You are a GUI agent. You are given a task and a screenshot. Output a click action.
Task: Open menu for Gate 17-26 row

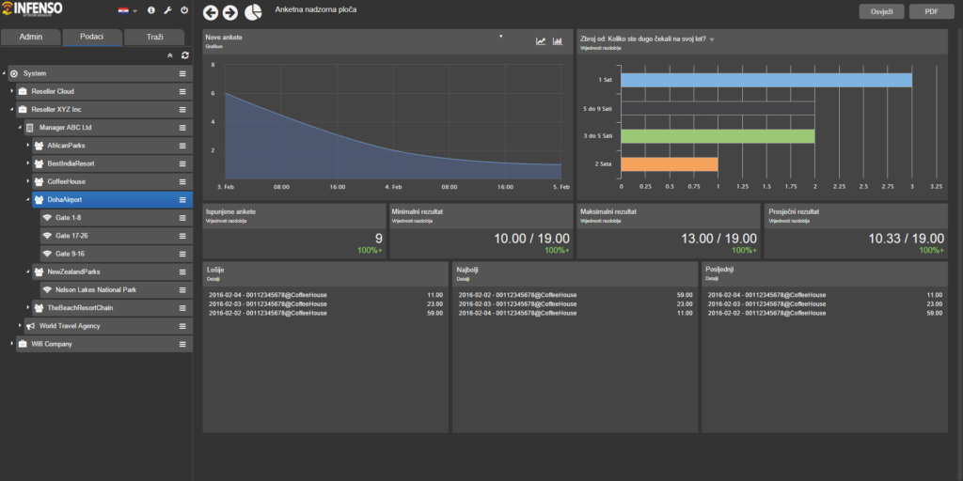click(182, 236)
